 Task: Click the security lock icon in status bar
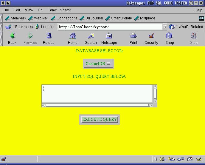coord(4,159)
